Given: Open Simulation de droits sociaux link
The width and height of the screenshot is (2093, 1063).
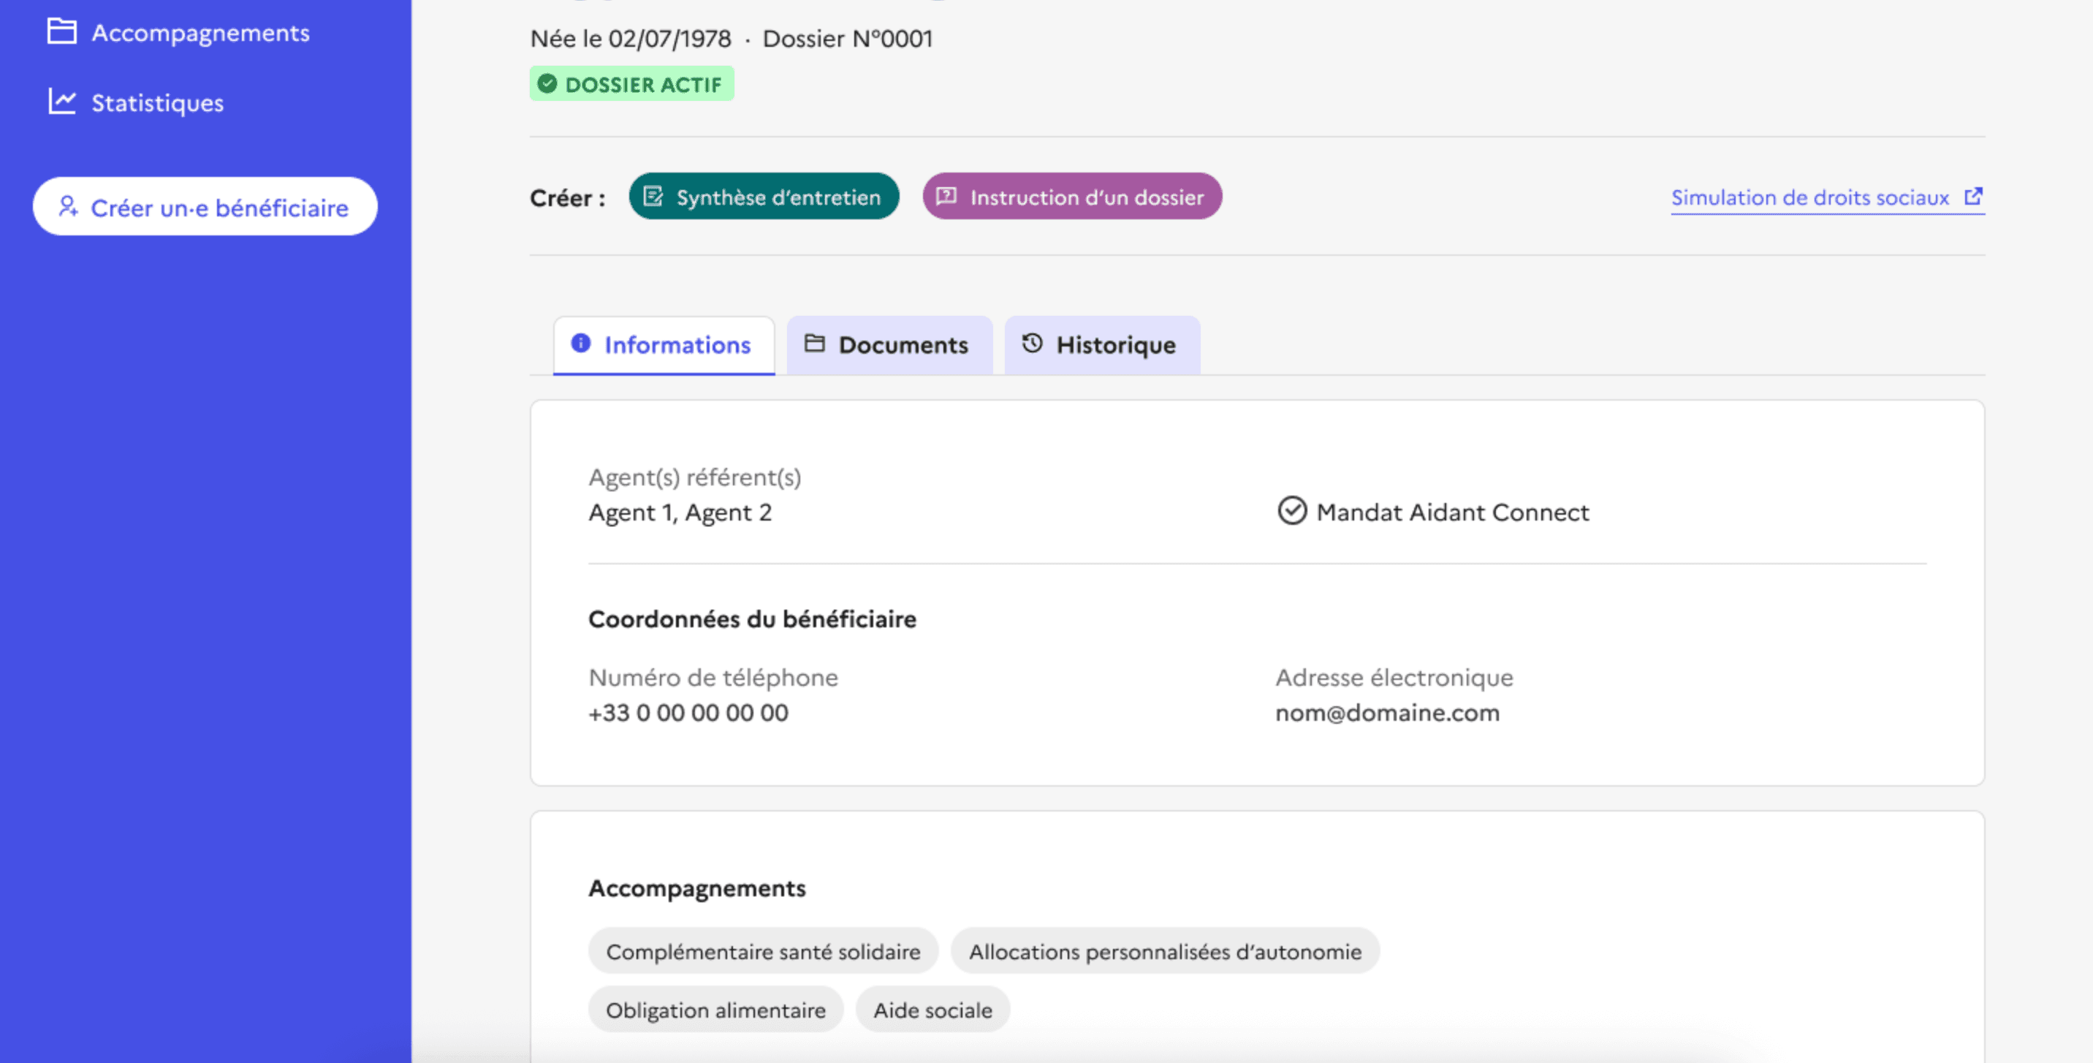Looking at the screenshot, I should click(1809, 197).
